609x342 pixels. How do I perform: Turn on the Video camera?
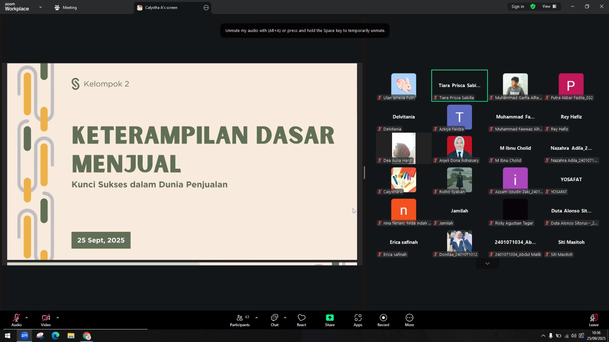pyautogui.click(x=46, y=320)
